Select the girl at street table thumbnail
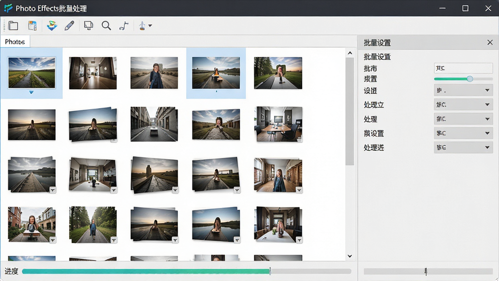The image size is (499, 281). pos(32,224)
